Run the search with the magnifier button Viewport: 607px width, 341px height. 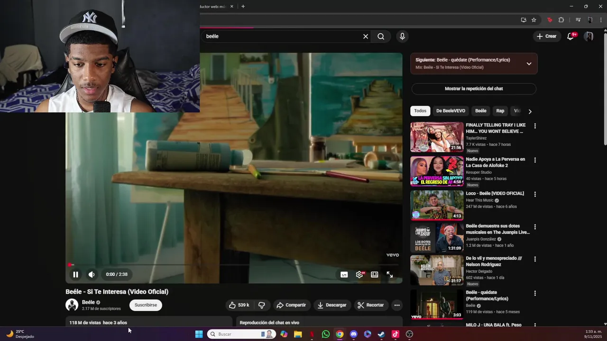[381, 36]
